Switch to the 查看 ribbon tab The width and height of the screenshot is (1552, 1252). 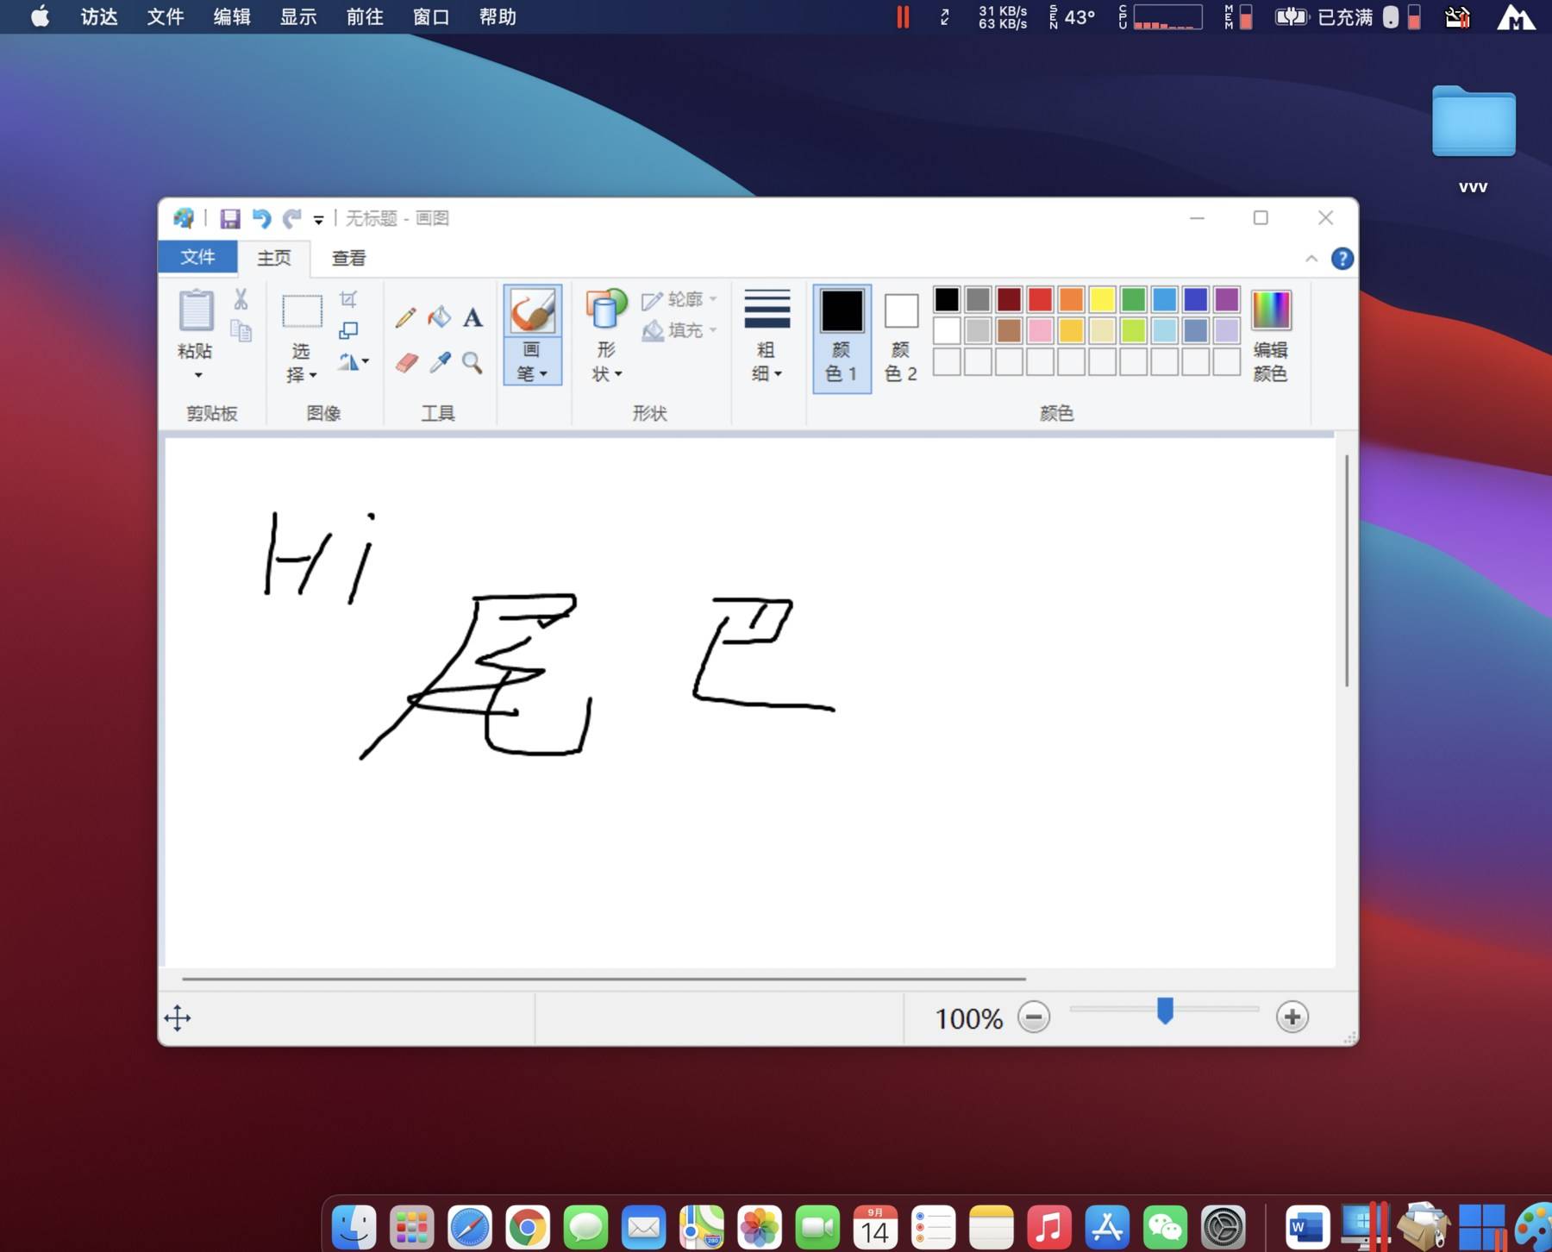pyautogui.click(x=348, y=258)
